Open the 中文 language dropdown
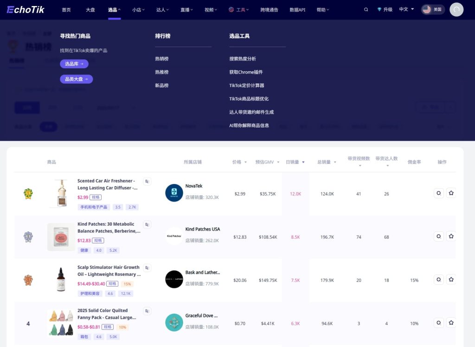The height and width of the screenshot is (347, 475). point(406,9)
